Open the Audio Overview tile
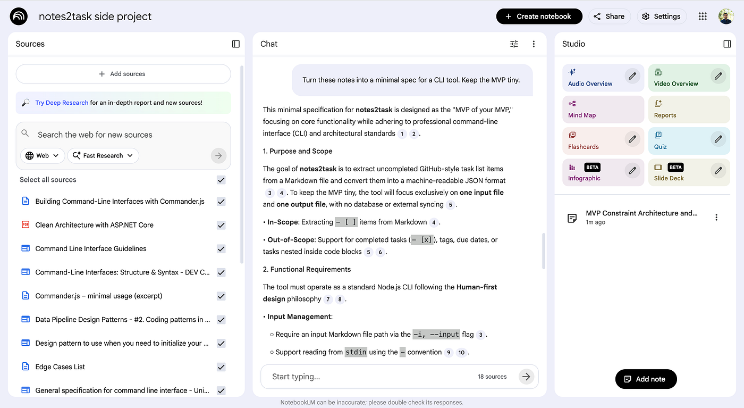 tap(603, 78)
